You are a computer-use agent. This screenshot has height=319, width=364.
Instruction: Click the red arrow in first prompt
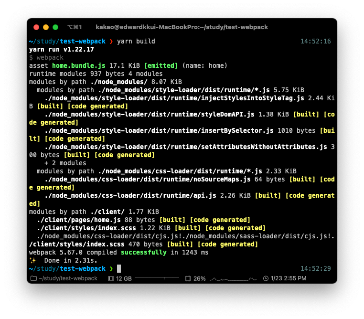111,41
